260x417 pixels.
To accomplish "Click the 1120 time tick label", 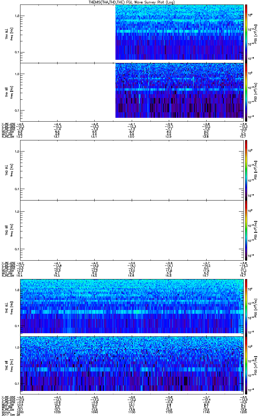I will tap(169, 412).
